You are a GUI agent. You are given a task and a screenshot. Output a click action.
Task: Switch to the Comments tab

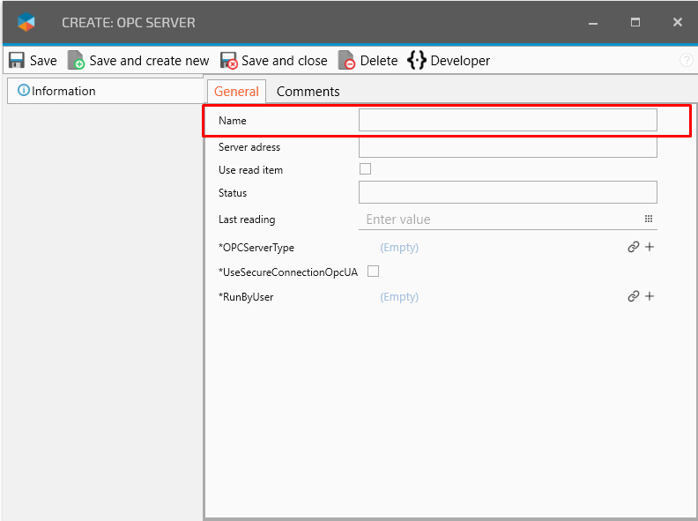pos(308,92)
